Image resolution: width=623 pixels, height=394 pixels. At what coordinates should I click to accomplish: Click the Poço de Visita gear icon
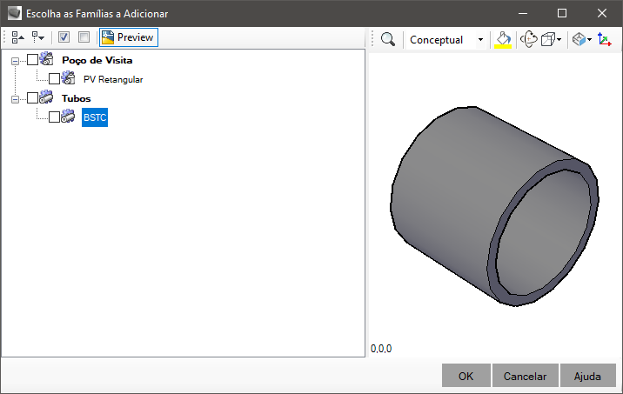(x=47, y=59)
